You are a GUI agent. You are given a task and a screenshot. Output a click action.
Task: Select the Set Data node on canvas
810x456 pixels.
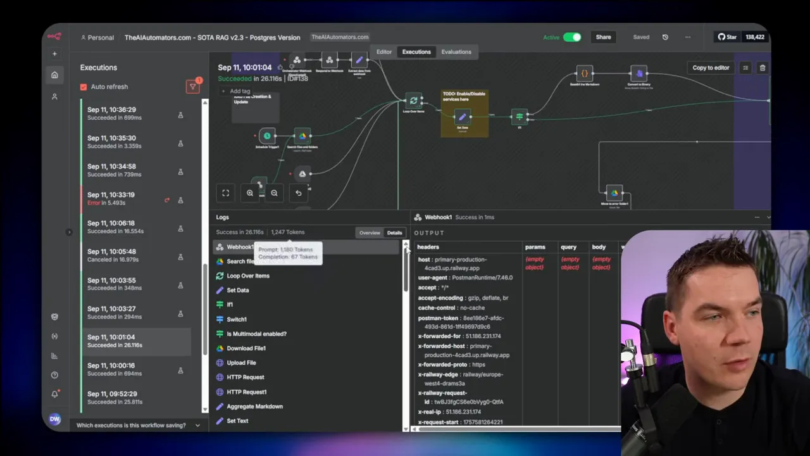pyautogui.click(x=463, y=117)
